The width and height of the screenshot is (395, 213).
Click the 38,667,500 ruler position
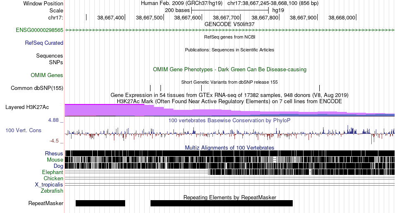(x=149, y=17)
